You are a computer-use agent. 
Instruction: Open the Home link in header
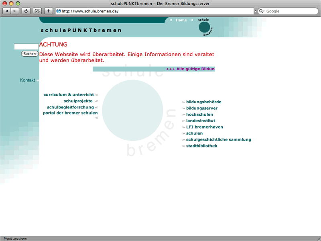[181, 20]
